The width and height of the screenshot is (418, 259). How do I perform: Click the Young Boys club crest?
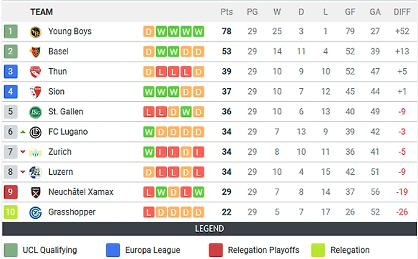[x=36, y=32]
